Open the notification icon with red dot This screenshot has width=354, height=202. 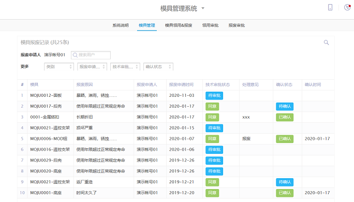(x=347, y=7)
